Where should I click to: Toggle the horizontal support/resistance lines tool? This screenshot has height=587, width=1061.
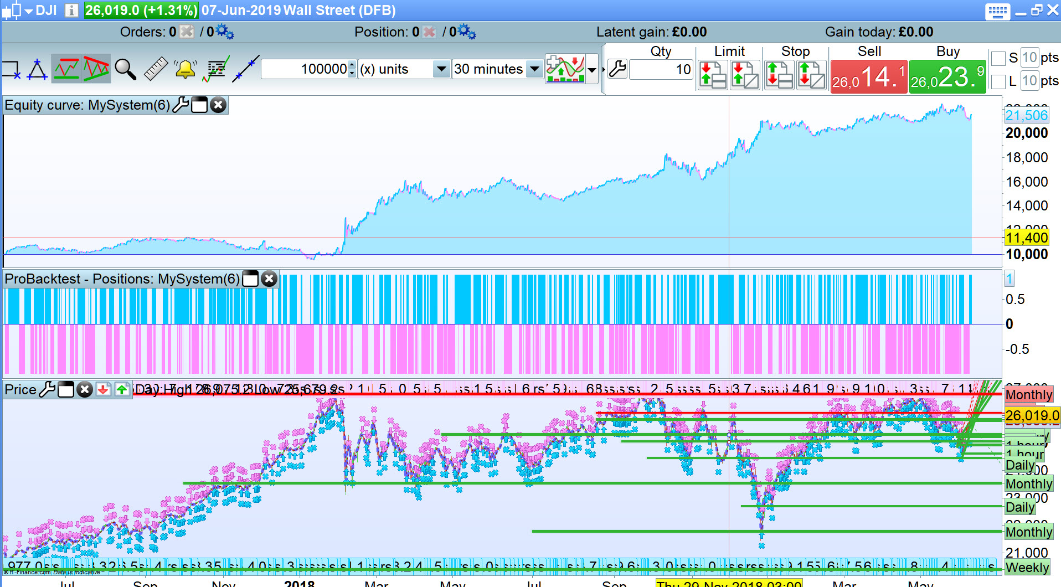point(66,69)
